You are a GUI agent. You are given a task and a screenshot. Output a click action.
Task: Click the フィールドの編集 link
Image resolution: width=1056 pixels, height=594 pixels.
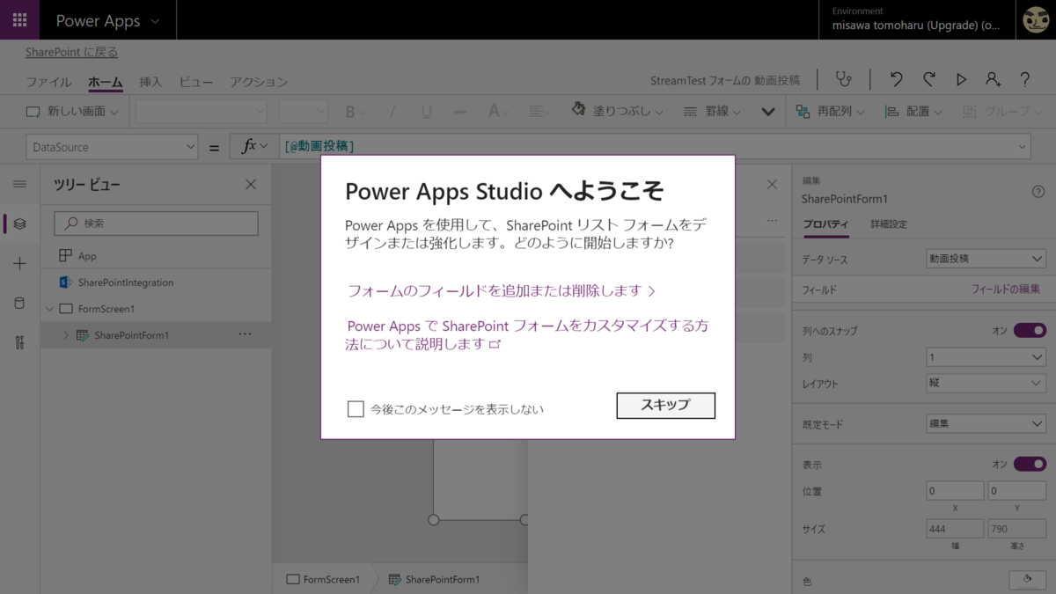click(1006, 290)
